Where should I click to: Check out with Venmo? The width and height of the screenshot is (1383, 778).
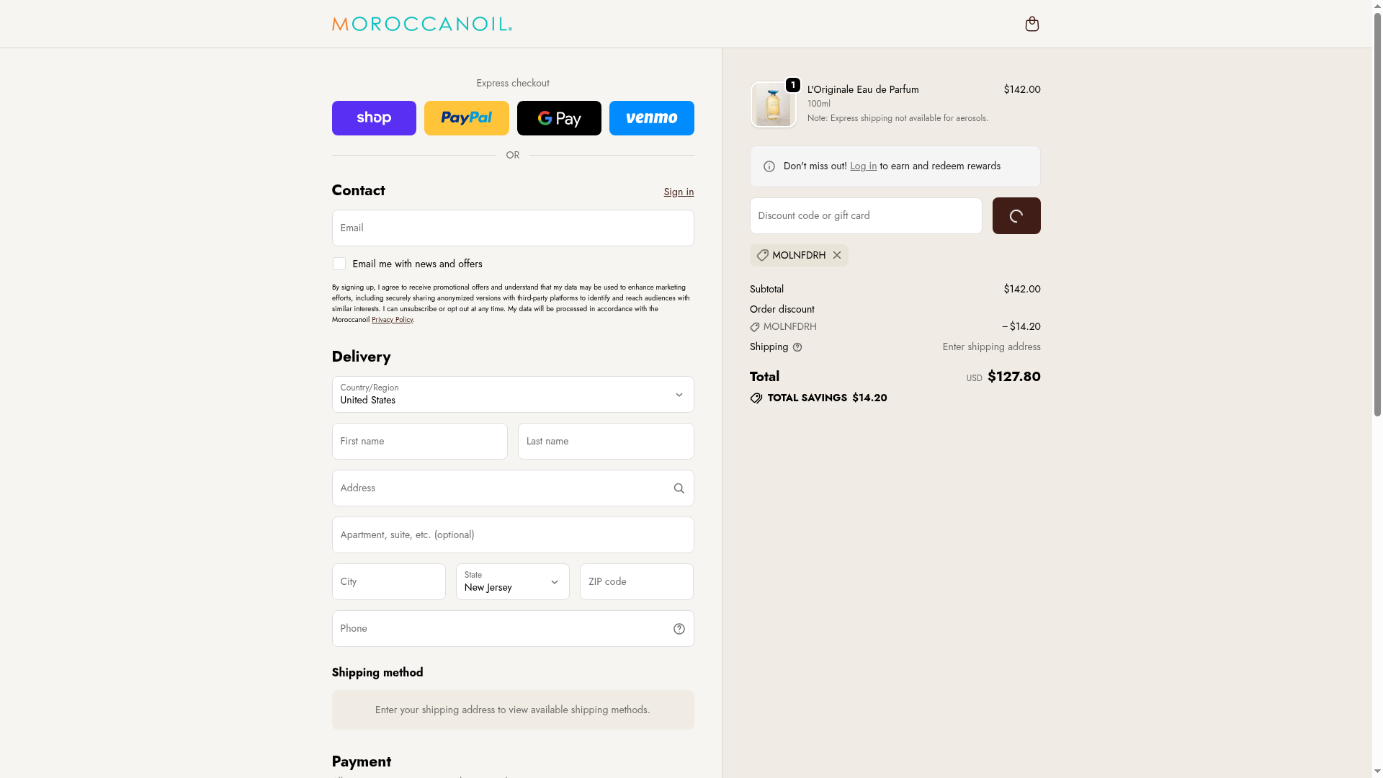click(651, 118)
